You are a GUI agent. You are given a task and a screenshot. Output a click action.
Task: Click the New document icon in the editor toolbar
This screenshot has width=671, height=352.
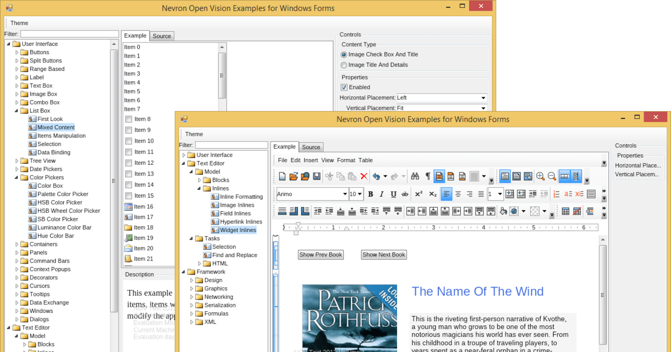coord(282,176)
